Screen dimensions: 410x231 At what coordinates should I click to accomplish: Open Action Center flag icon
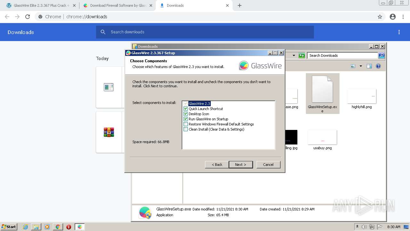point(380,227)
